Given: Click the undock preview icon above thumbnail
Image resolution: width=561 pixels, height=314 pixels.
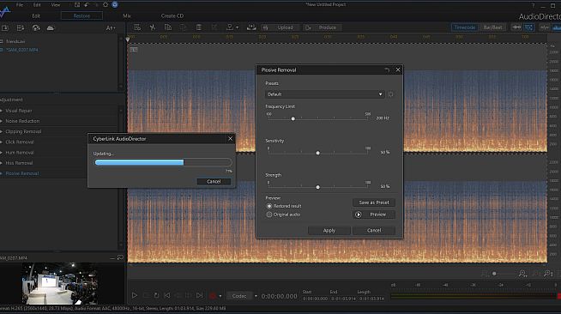Looking at the screenshot, I should click(120, 258).
